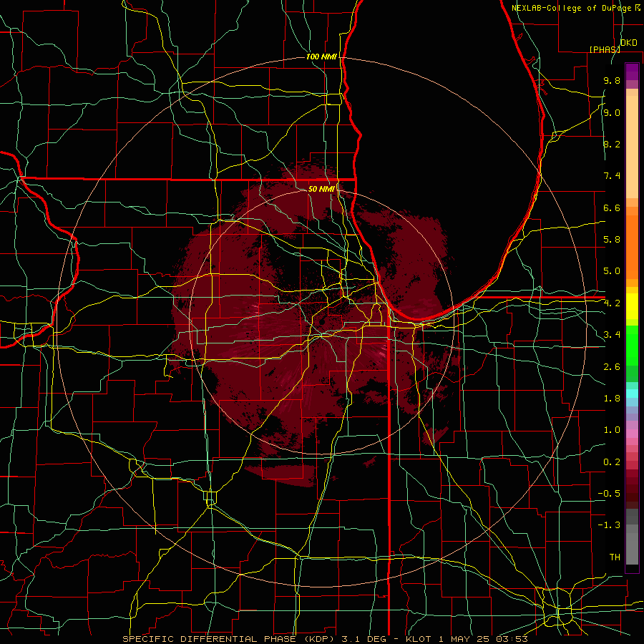Screen dimensions: 644x644
Task: Click the -1.3 scale value
Action: [609, 525]
